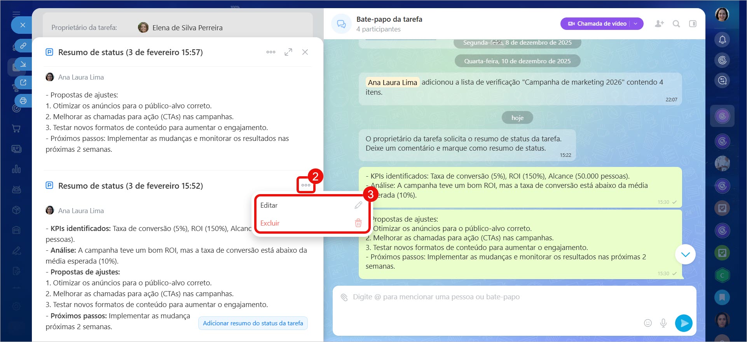Send the chat message

pyautogui.click(x=684, y=323)
